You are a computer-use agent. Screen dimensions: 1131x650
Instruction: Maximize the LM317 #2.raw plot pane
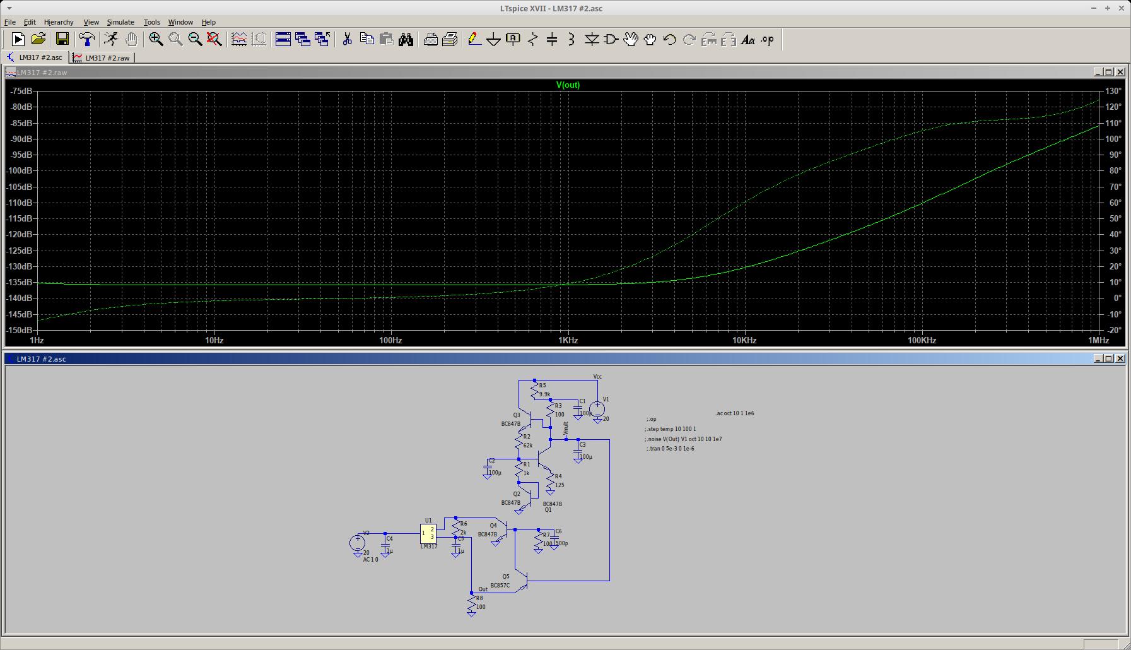[1108, 72]
